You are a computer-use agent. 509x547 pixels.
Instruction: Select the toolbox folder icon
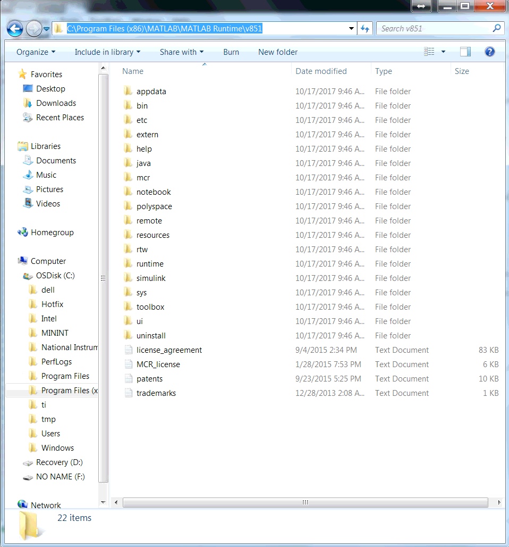[x=128, y=306]
